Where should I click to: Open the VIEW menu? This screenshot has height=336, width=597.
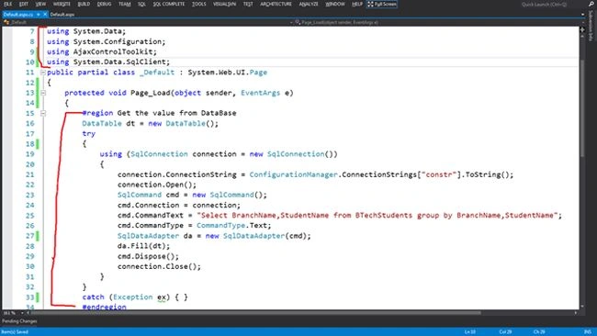coord(40,4)
